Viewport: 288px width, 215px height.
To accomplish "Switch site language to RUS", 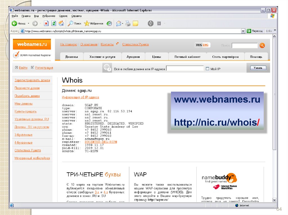I will [199, 45].
